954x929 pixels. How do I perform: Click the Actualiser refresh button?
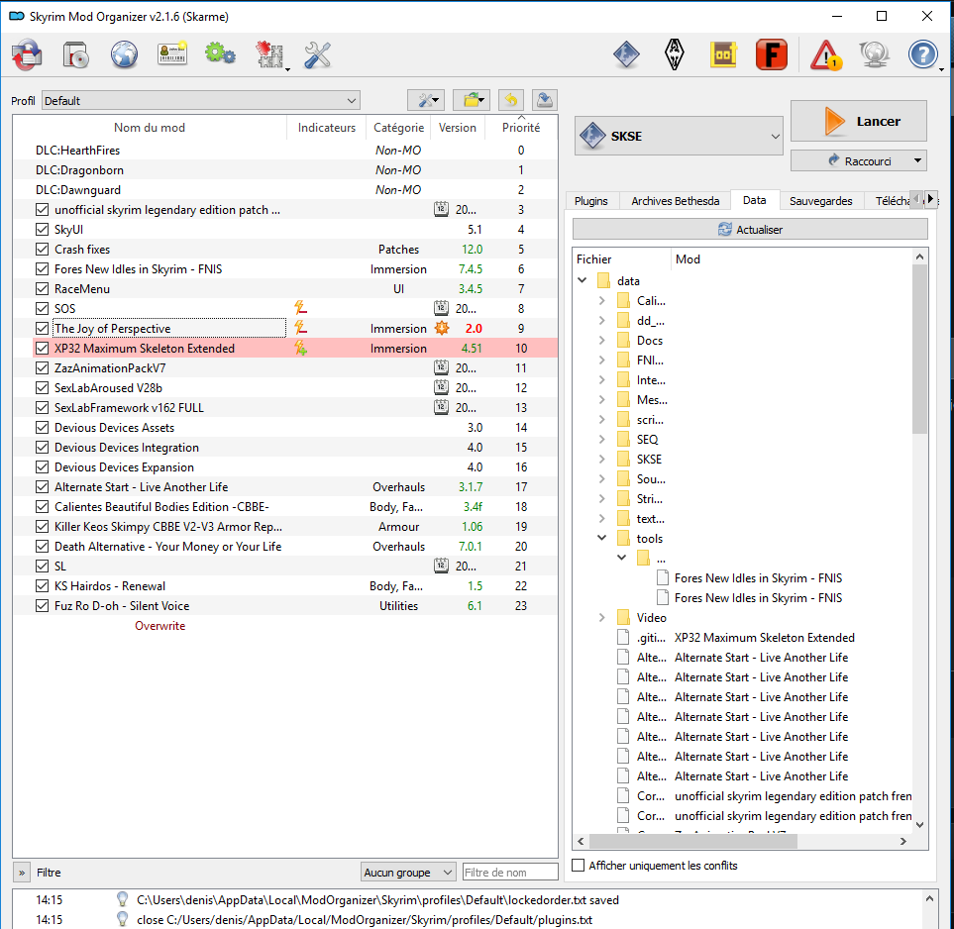coord(750,230)
